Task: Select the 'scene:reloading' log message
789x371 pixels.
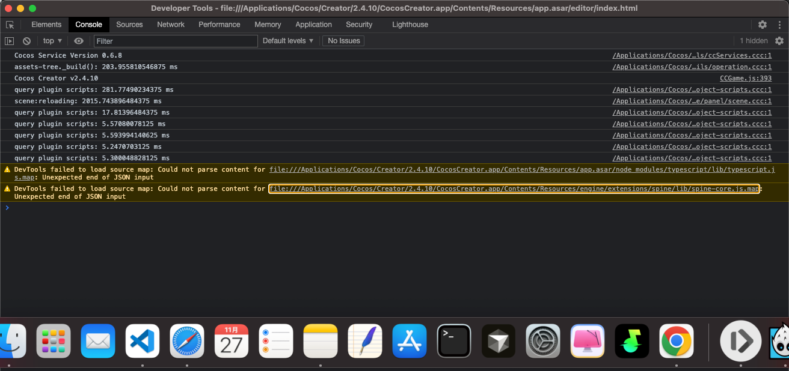Action: point(88,101)
